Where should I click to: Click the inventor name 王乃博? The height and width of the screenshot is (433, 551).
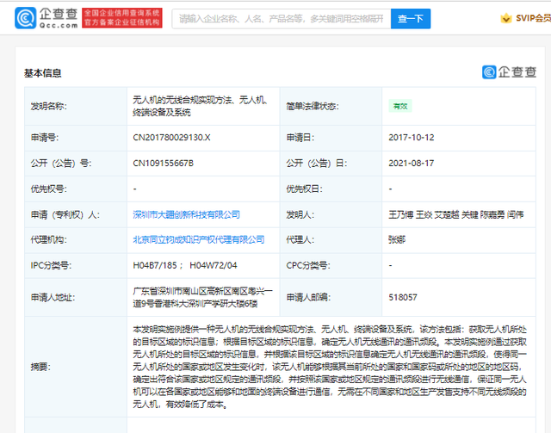tap(401, 214)
